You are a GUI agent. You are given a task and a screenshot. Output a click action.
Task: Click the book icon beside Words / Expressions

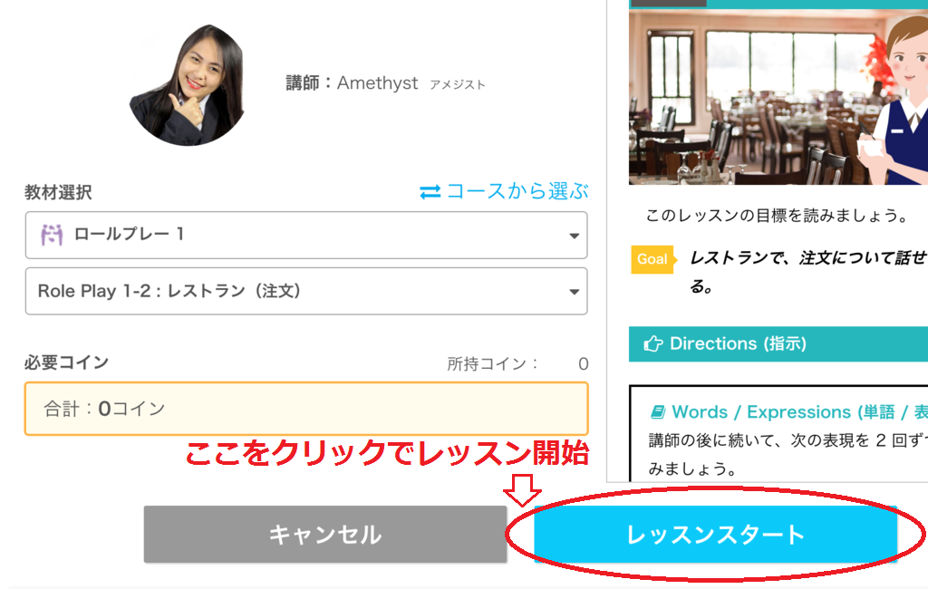658,411
